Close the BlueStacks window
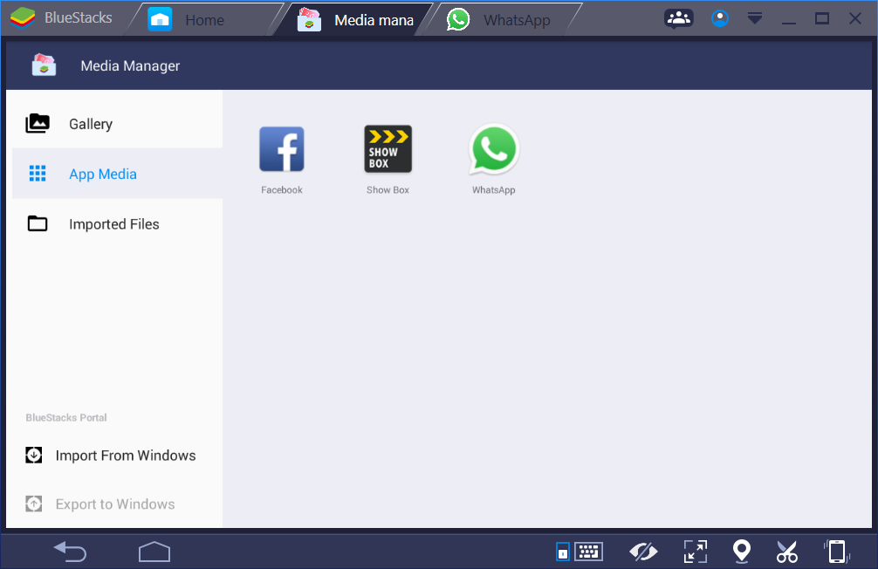The width and height of the screenshot is (878, 569). [855, 18]
